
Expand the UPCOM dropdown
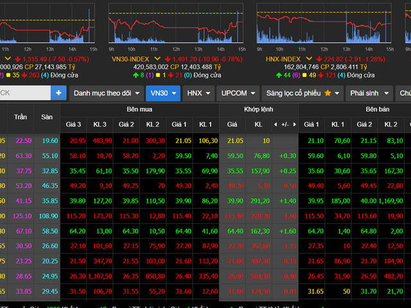(238, 93)
